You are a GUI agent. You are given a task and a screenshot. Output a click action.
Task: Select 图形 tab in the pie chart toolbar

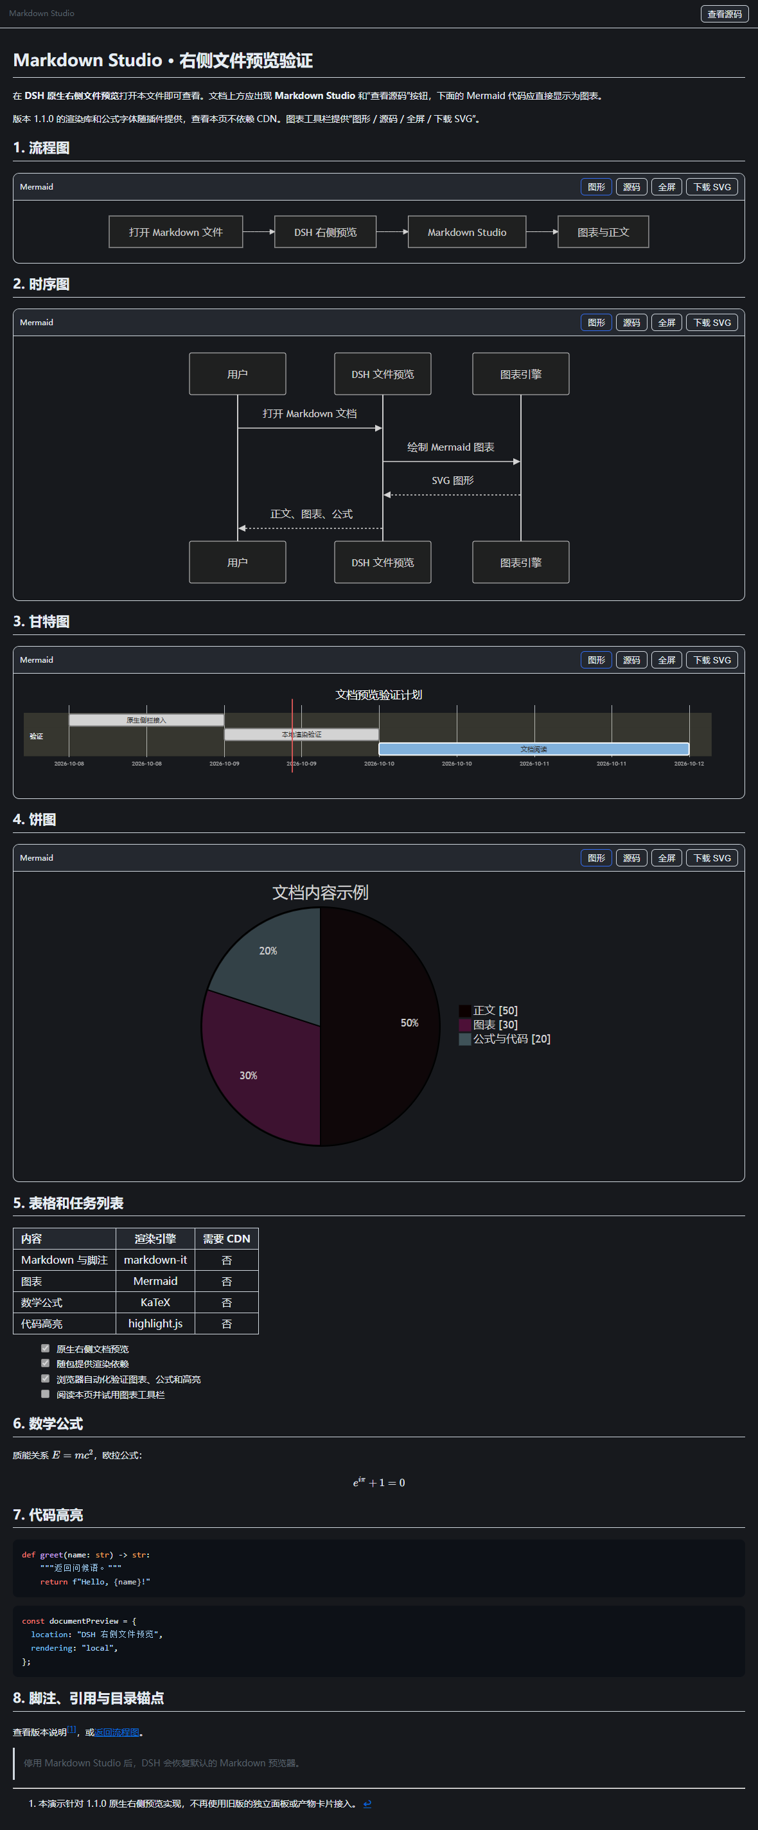596,858
